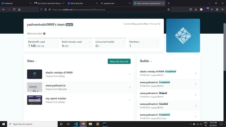Open www.yashvant.in Skipped build chevron
226x127 pixels.
point(196,95)
